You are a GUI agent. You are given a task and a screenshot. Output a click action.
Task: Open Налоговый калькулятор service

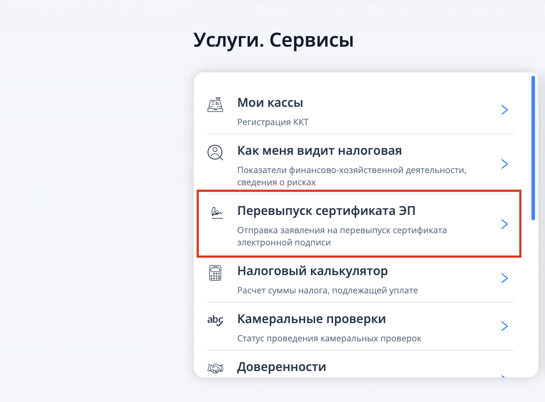pyautogui.click(x=360, y=278)
